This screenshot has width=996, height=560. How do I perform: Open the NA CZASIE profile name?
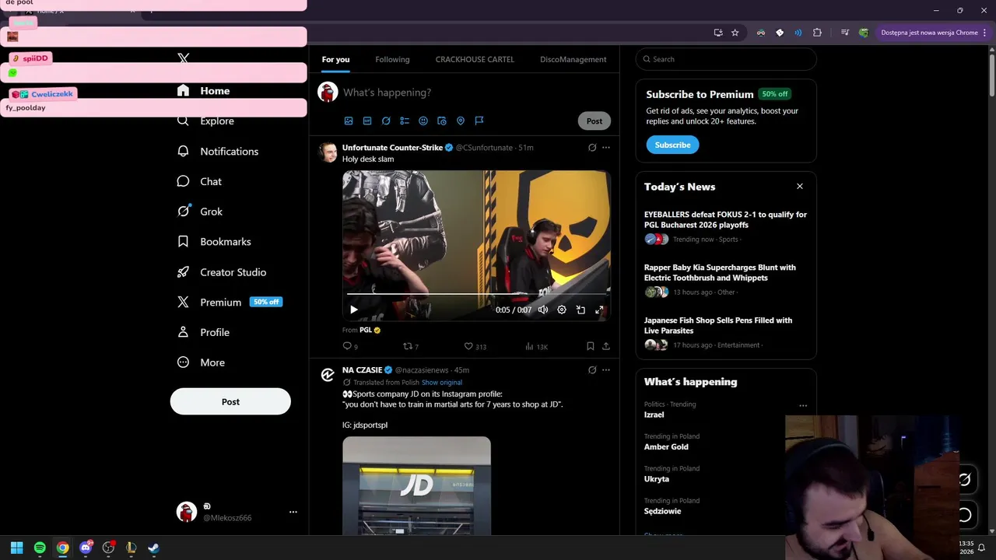point(362,370)
